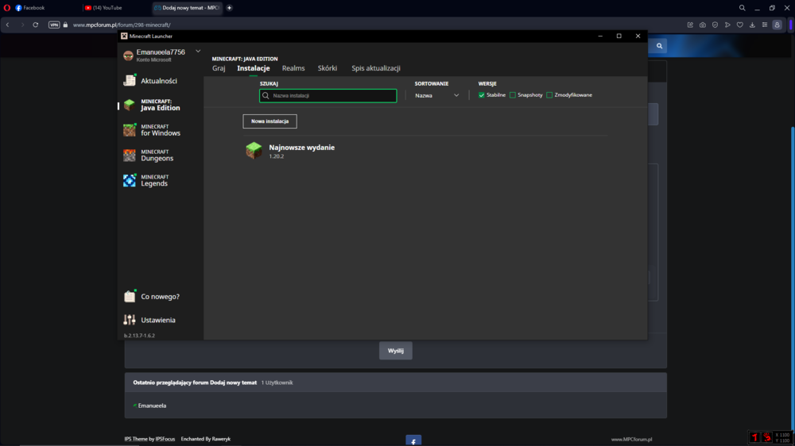Click the heart bookmark icon in Opera toolbar
The image size is (795, 446).
click(739, 25)
